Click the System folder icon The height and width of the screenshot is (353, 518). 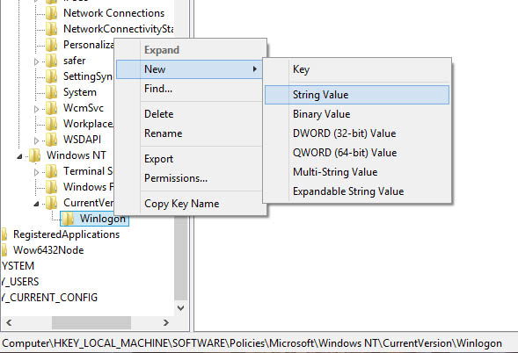click(x=51, y=92)
